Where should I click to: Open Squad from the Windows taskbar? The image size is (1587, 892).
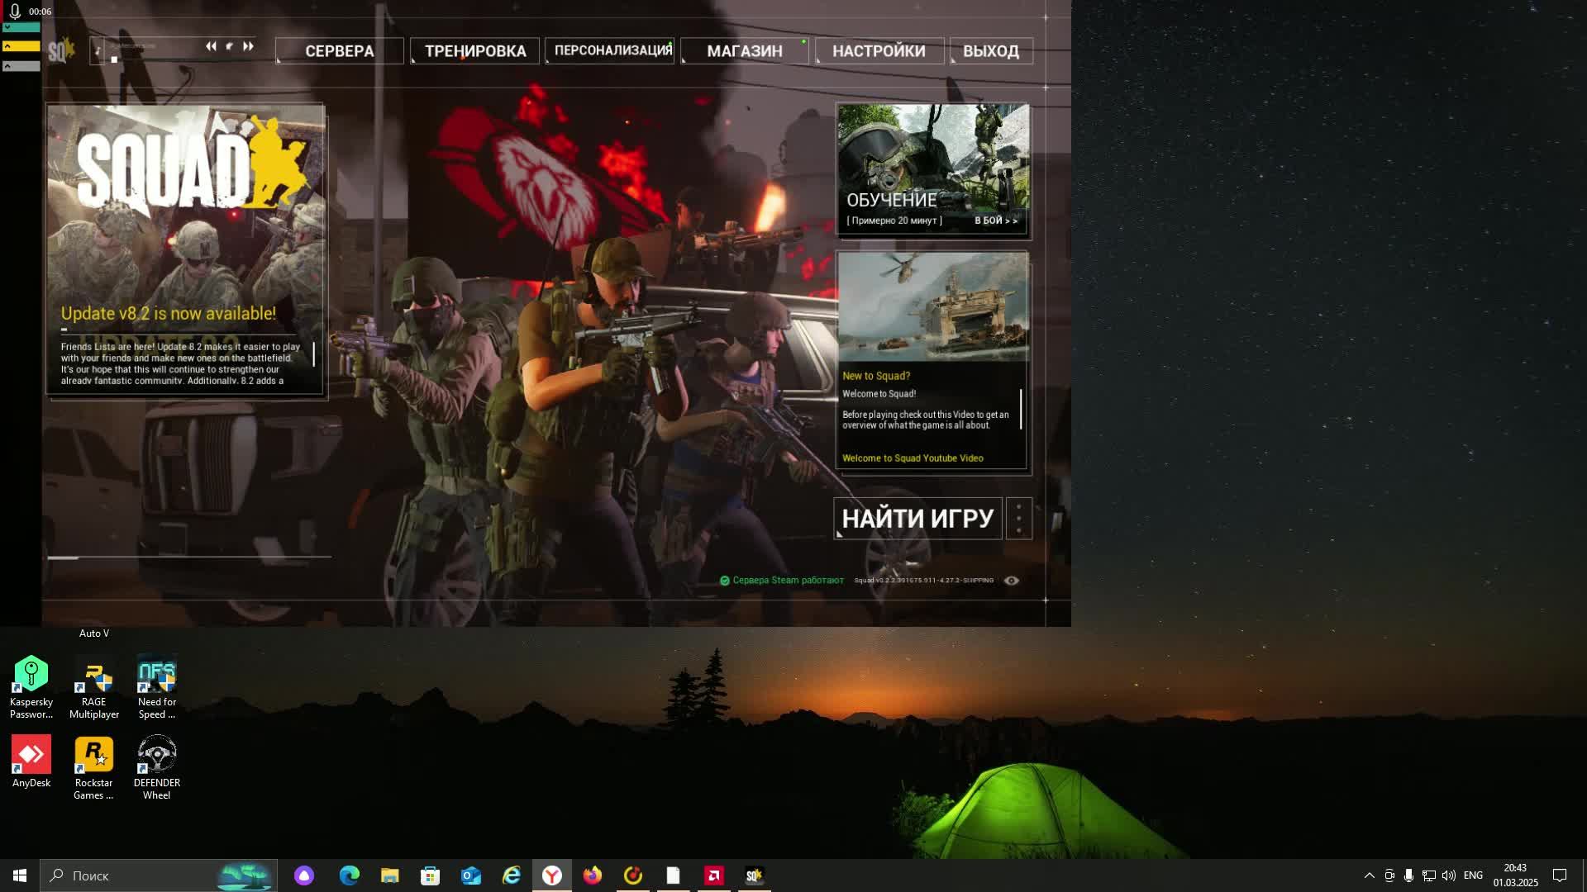[x=754, y=875]
